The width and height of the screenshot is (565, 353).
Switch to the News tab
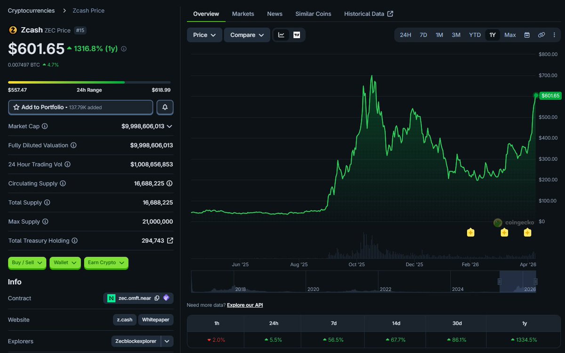point(274,14)
